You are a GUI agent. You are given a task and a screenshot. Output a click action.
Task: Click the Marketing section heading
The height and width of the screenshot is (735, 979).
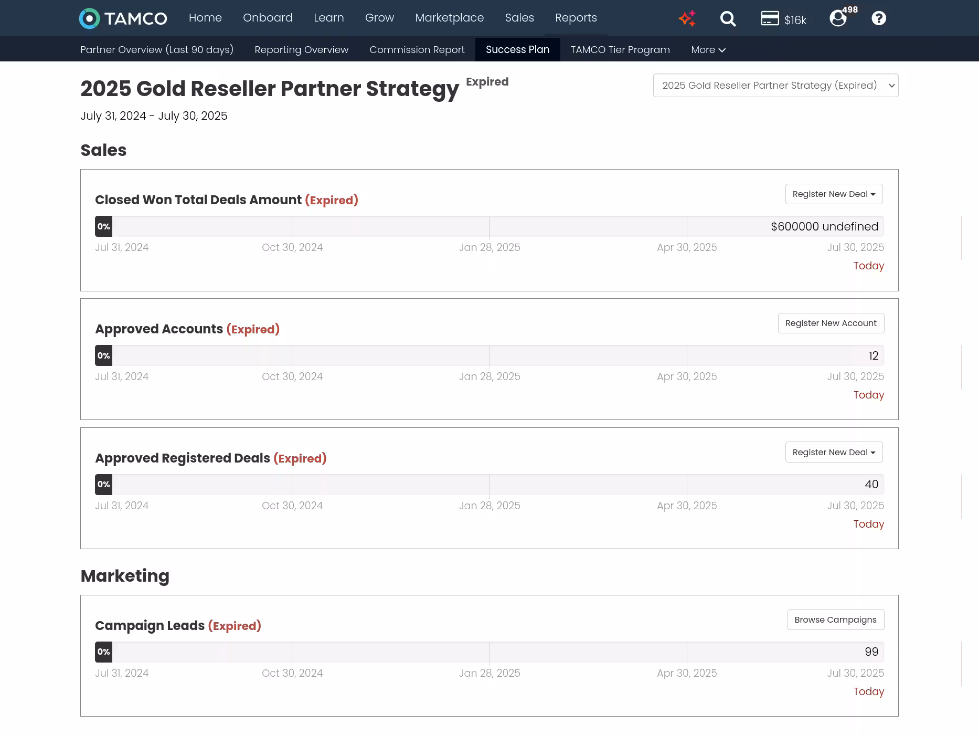[x=125, y=576]
